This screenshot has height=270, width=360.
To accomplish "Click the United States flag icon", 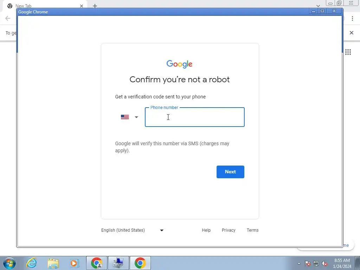I will click(x=125, y=117).
